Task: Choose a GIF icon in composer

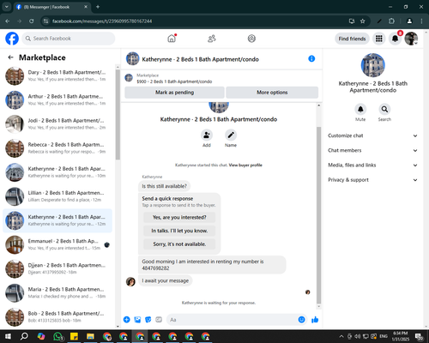Action: [x=159, y=320]
